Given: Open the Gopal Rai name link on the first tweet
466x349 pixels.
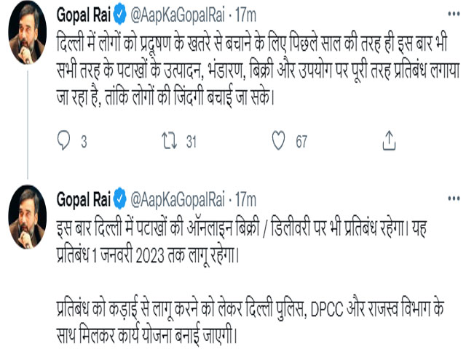Looking at the screenshot, I should (84, 15).
